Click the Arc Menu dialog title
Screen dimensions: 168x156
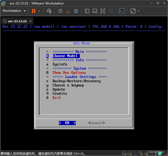pyautogui.click(x=82, y=43)
